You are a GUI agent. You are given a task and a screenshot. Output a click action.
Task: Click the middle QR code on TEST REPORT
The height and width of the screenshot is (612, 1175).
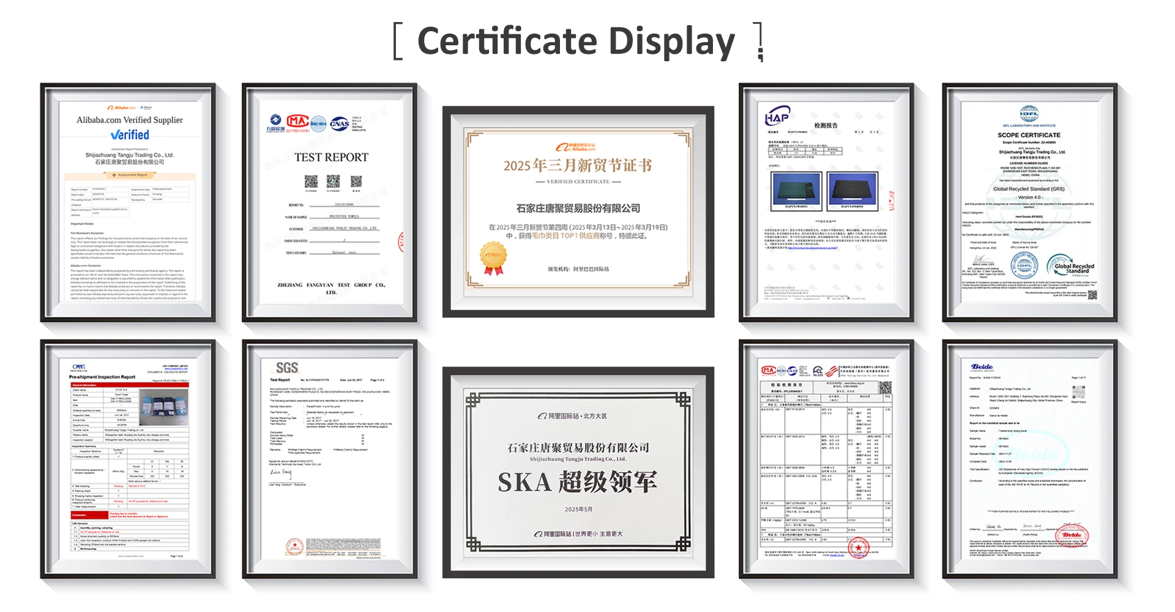333,181
